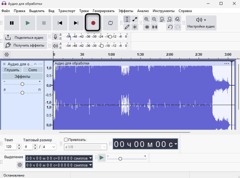
Task: Open the Файл menu
Action: click(x=6, y=11)
